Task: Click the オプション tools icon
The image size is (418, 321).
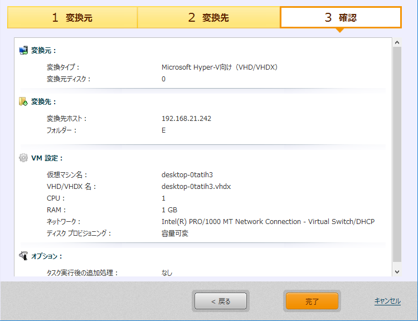Action: 23,256
